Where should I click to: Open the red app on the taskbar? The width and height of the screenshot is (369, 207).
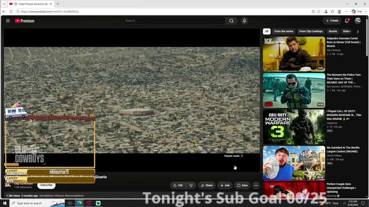click(x=89, y=203)
